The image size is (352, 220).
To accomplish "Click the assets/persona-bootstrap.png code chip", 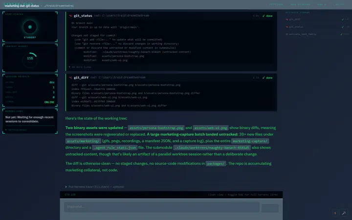I will [156, 128].
